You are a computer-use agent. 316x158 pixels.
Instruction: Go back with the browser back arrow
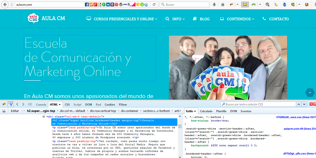[x=5, y=4]
